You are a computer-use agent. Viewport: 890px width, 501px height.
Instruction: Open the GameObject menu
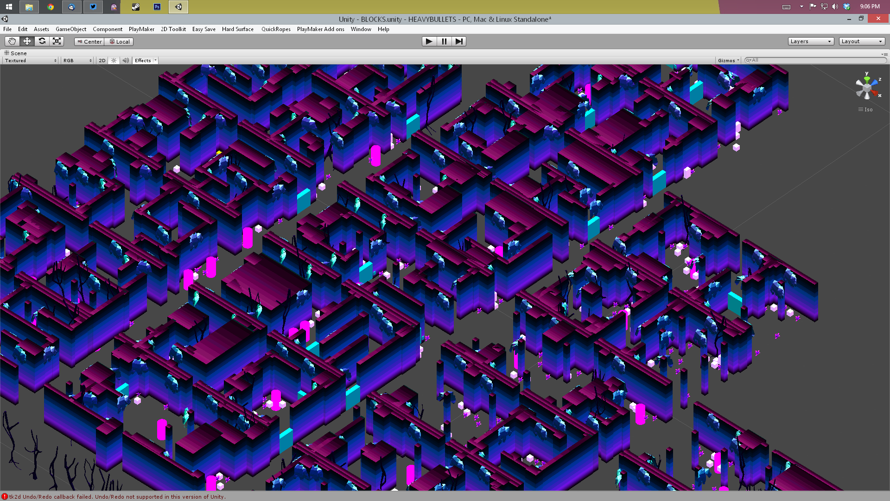click(70, 29)
